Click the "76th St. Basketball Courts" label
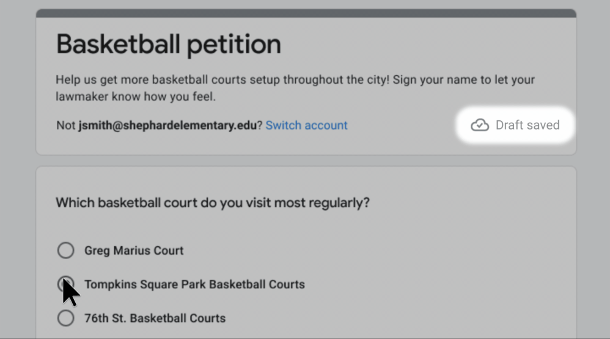Screen dimensions: 610x339 coord(155,318)
